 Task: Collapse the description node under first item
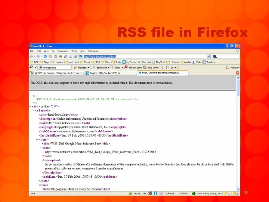coord(40,160)
